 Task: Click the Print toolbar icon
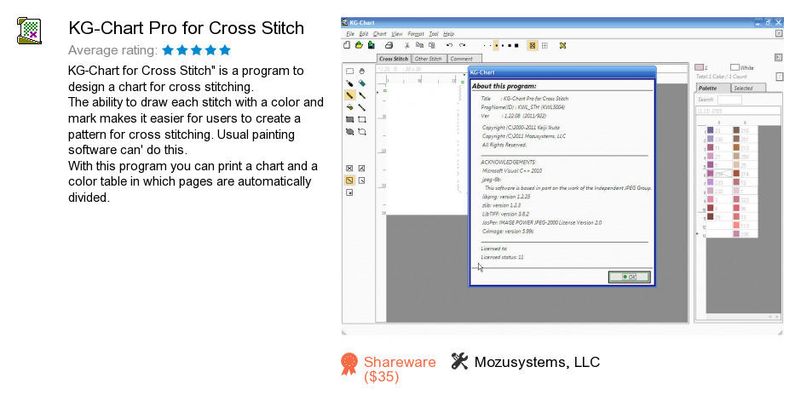[x=389, y=45]
